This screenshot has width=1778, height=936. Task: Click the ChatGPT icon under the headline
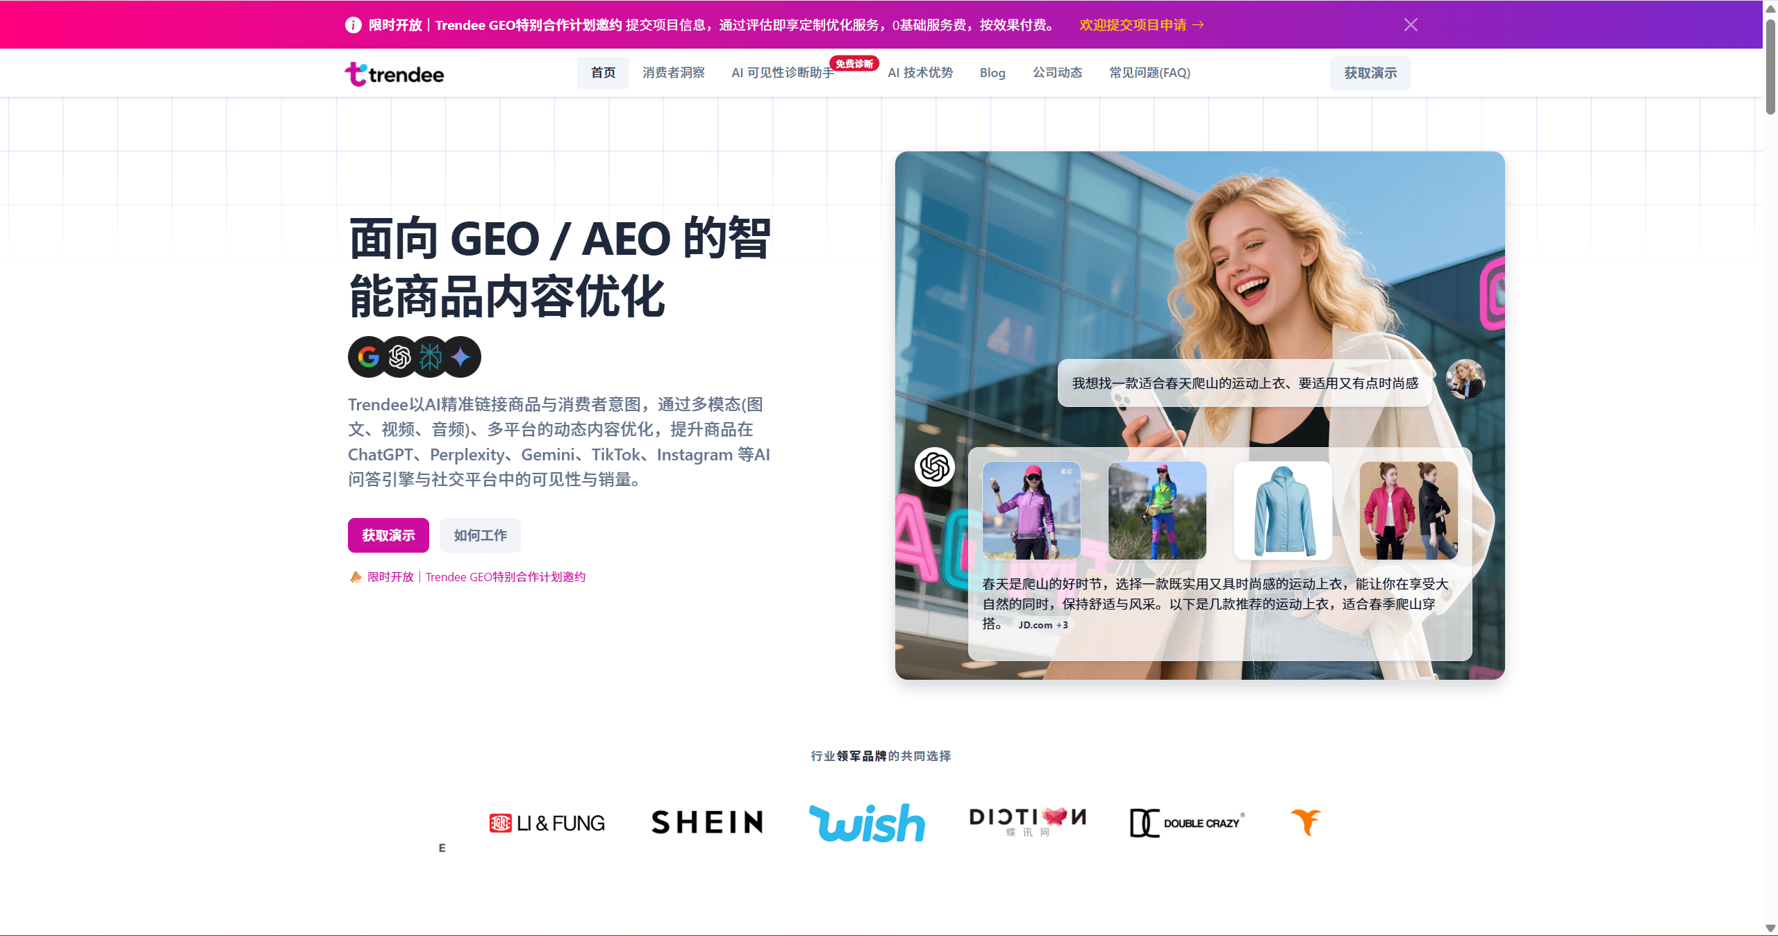pyautogui.click(x=399, y=357)
